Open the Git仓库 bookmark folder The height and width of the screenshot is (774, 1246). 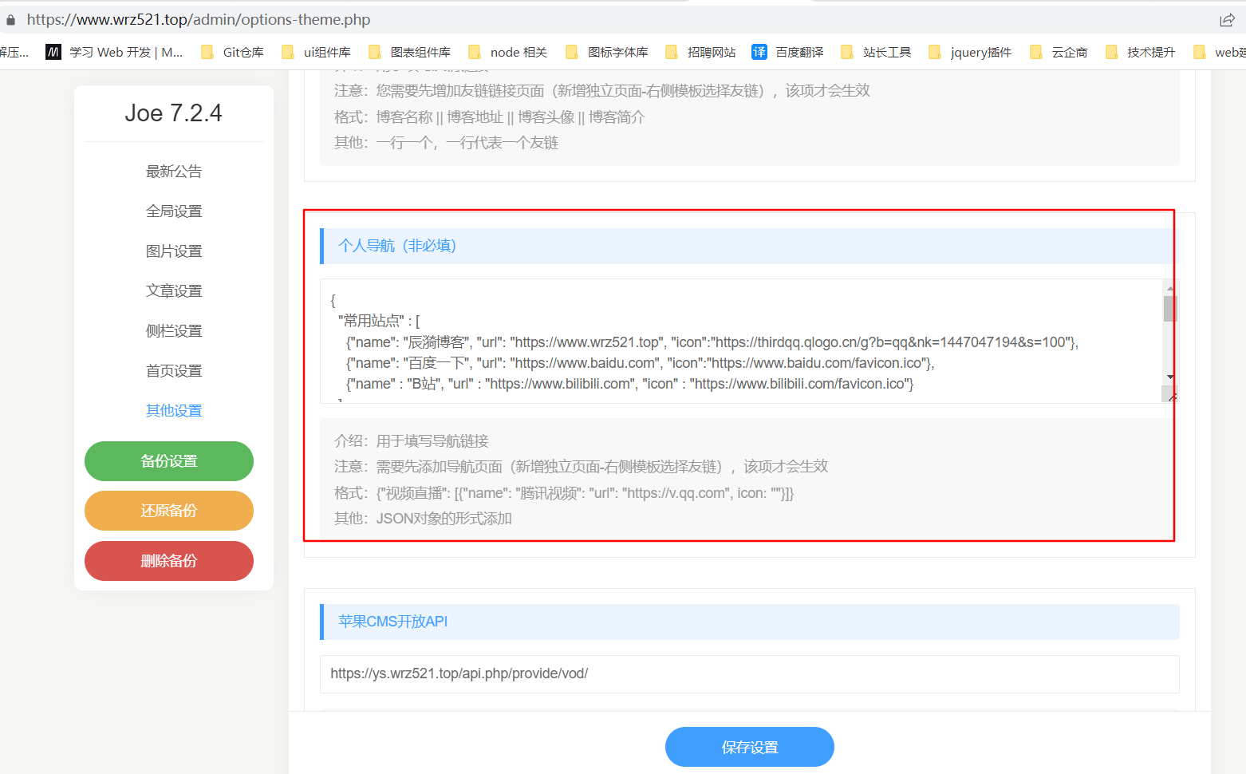[x=232, y=52]
